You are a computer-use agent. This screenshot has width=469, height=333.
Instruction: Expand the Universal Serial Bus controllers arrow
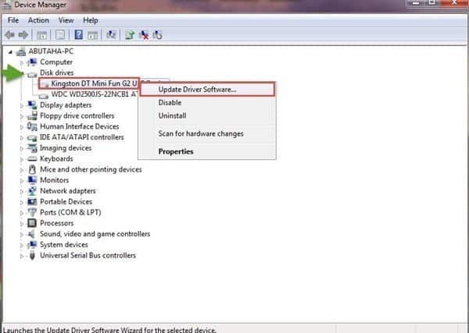point(22,256)
